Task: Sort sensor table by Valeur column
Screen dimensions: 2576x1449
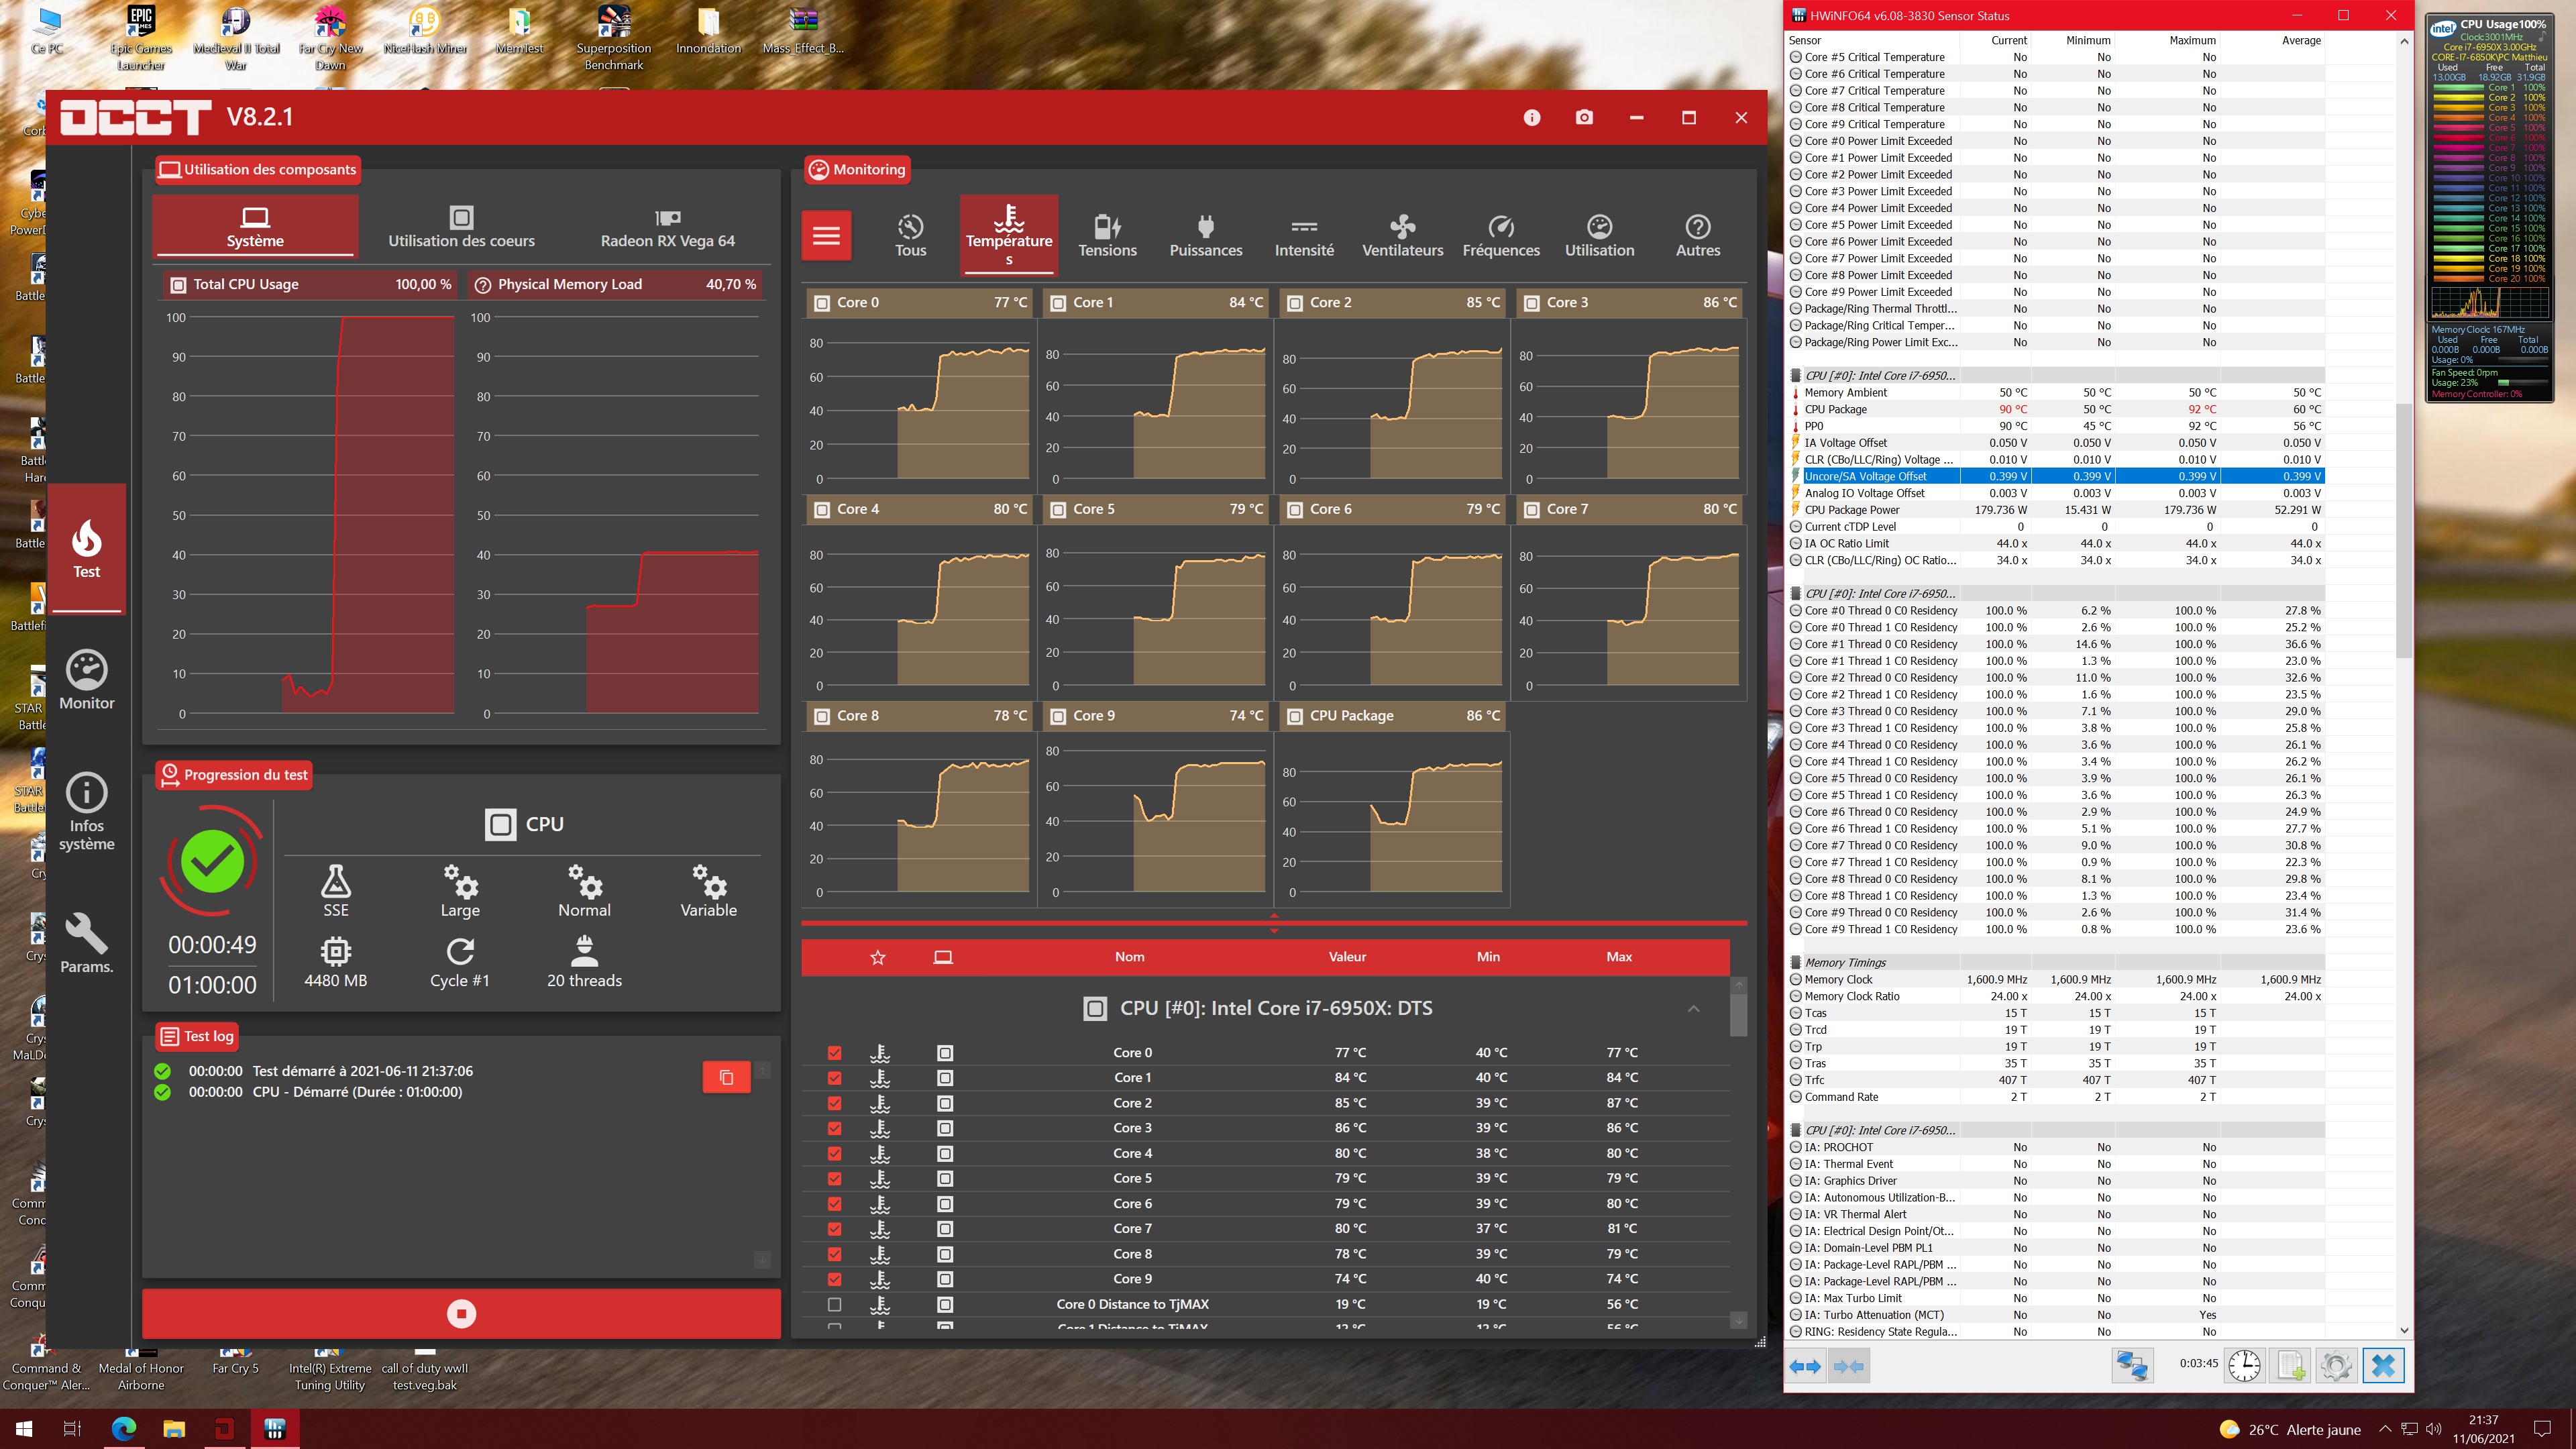Action: pos(1347,957)
